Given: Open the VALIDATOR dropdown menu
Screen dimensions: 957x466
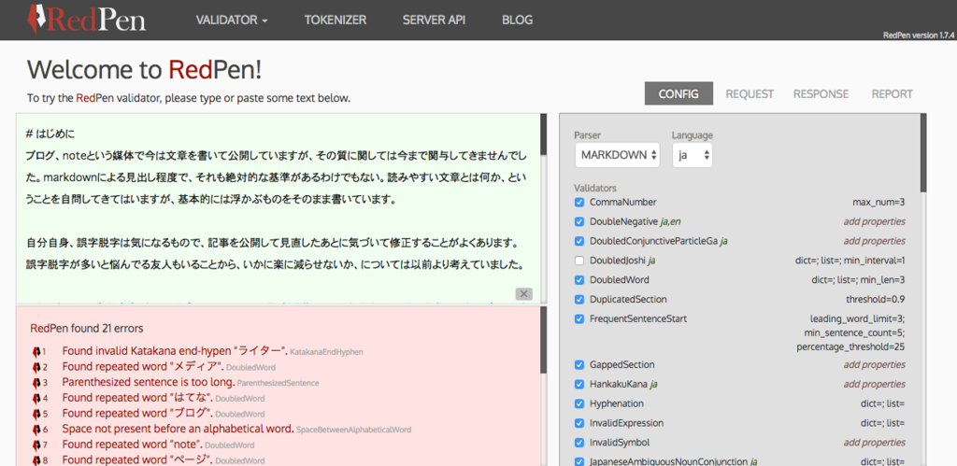Looking at the screenshot, I should [x=232, y=20].
